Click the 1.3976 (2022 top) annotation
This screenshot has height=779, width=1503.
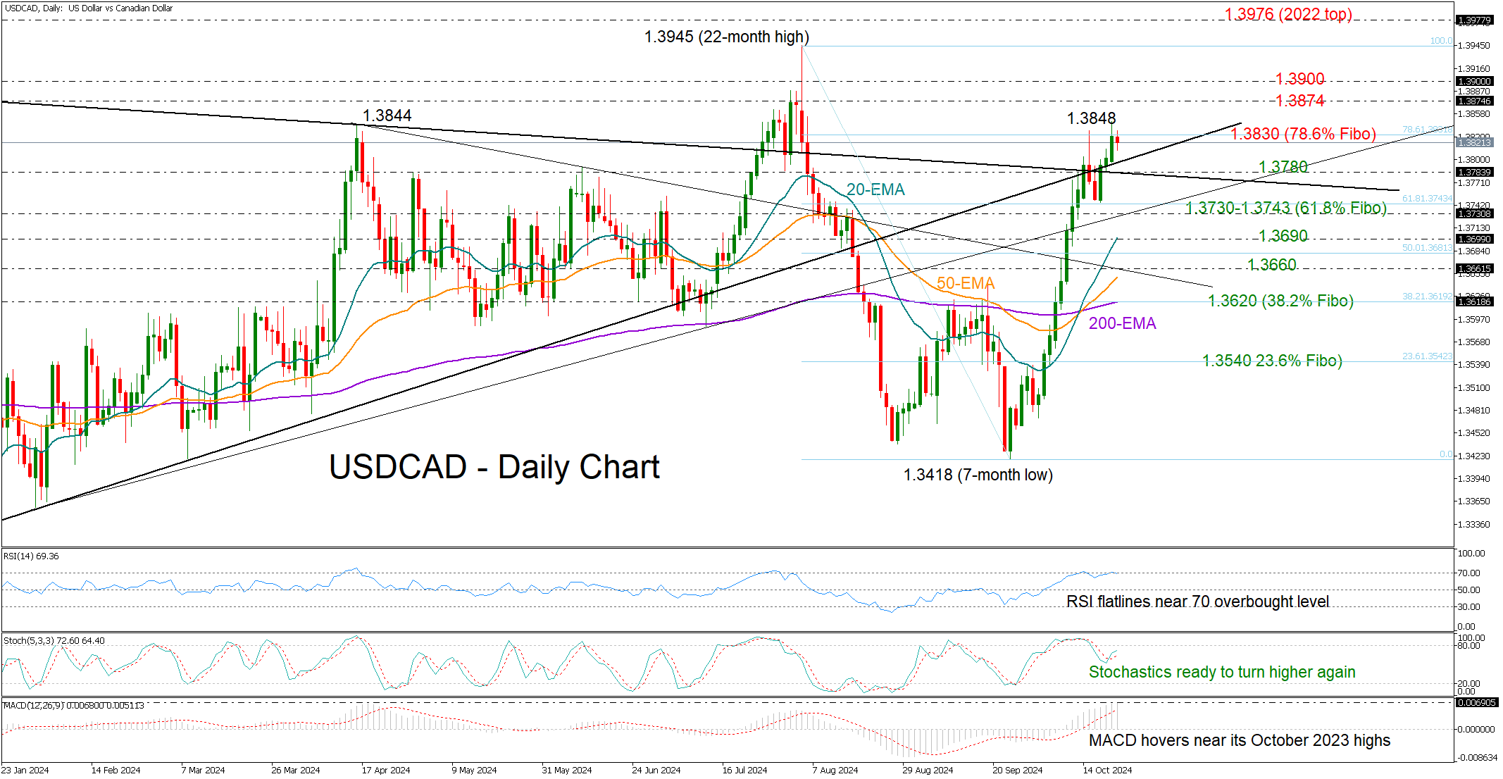click(x=1288, y=14)
